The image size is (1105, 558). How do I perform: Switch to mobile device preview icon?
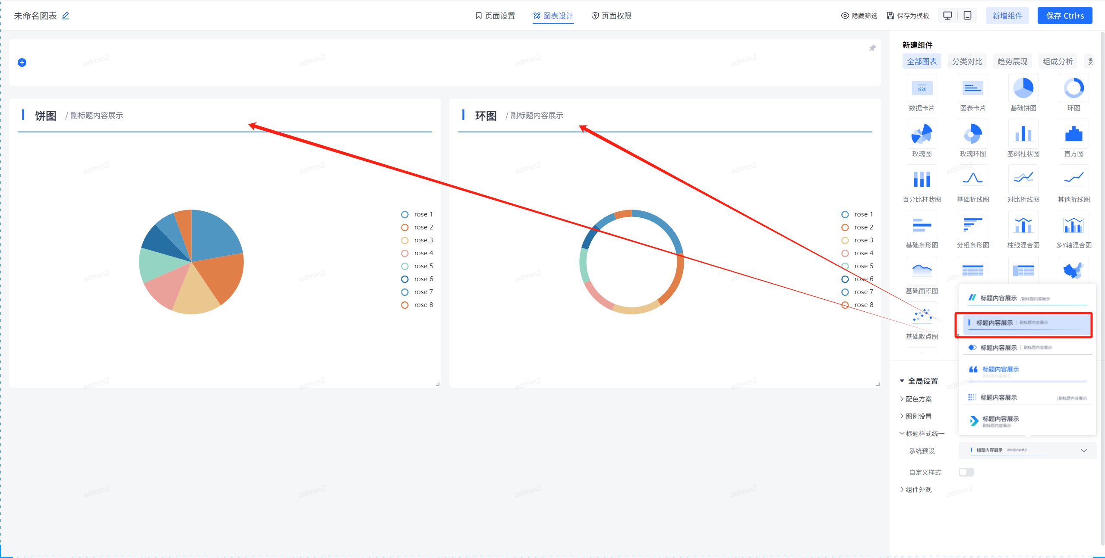coord(968,16)
